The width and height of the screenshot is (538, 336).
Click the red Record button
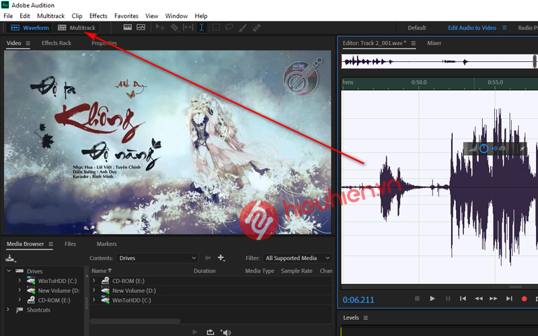pos(524,298)
